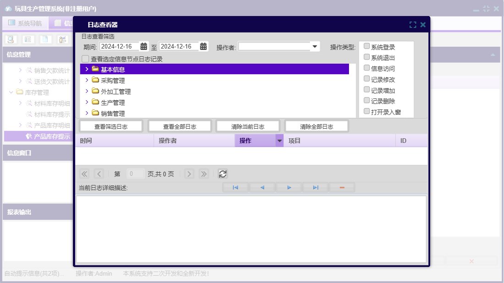Click the refresh icon in pagination bar
The height and width of the screenshot is (283, 504).
point(222,174)
